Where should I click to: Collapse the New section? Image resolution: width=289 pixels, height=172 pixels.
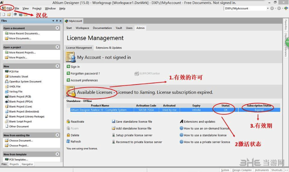pos(57,66)
